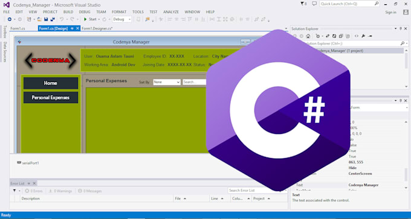This screenshot has height=219, width=411.
Task: Click the Pending Changes Filter icon
Action: pyautogui.click(x=318, y=36)
